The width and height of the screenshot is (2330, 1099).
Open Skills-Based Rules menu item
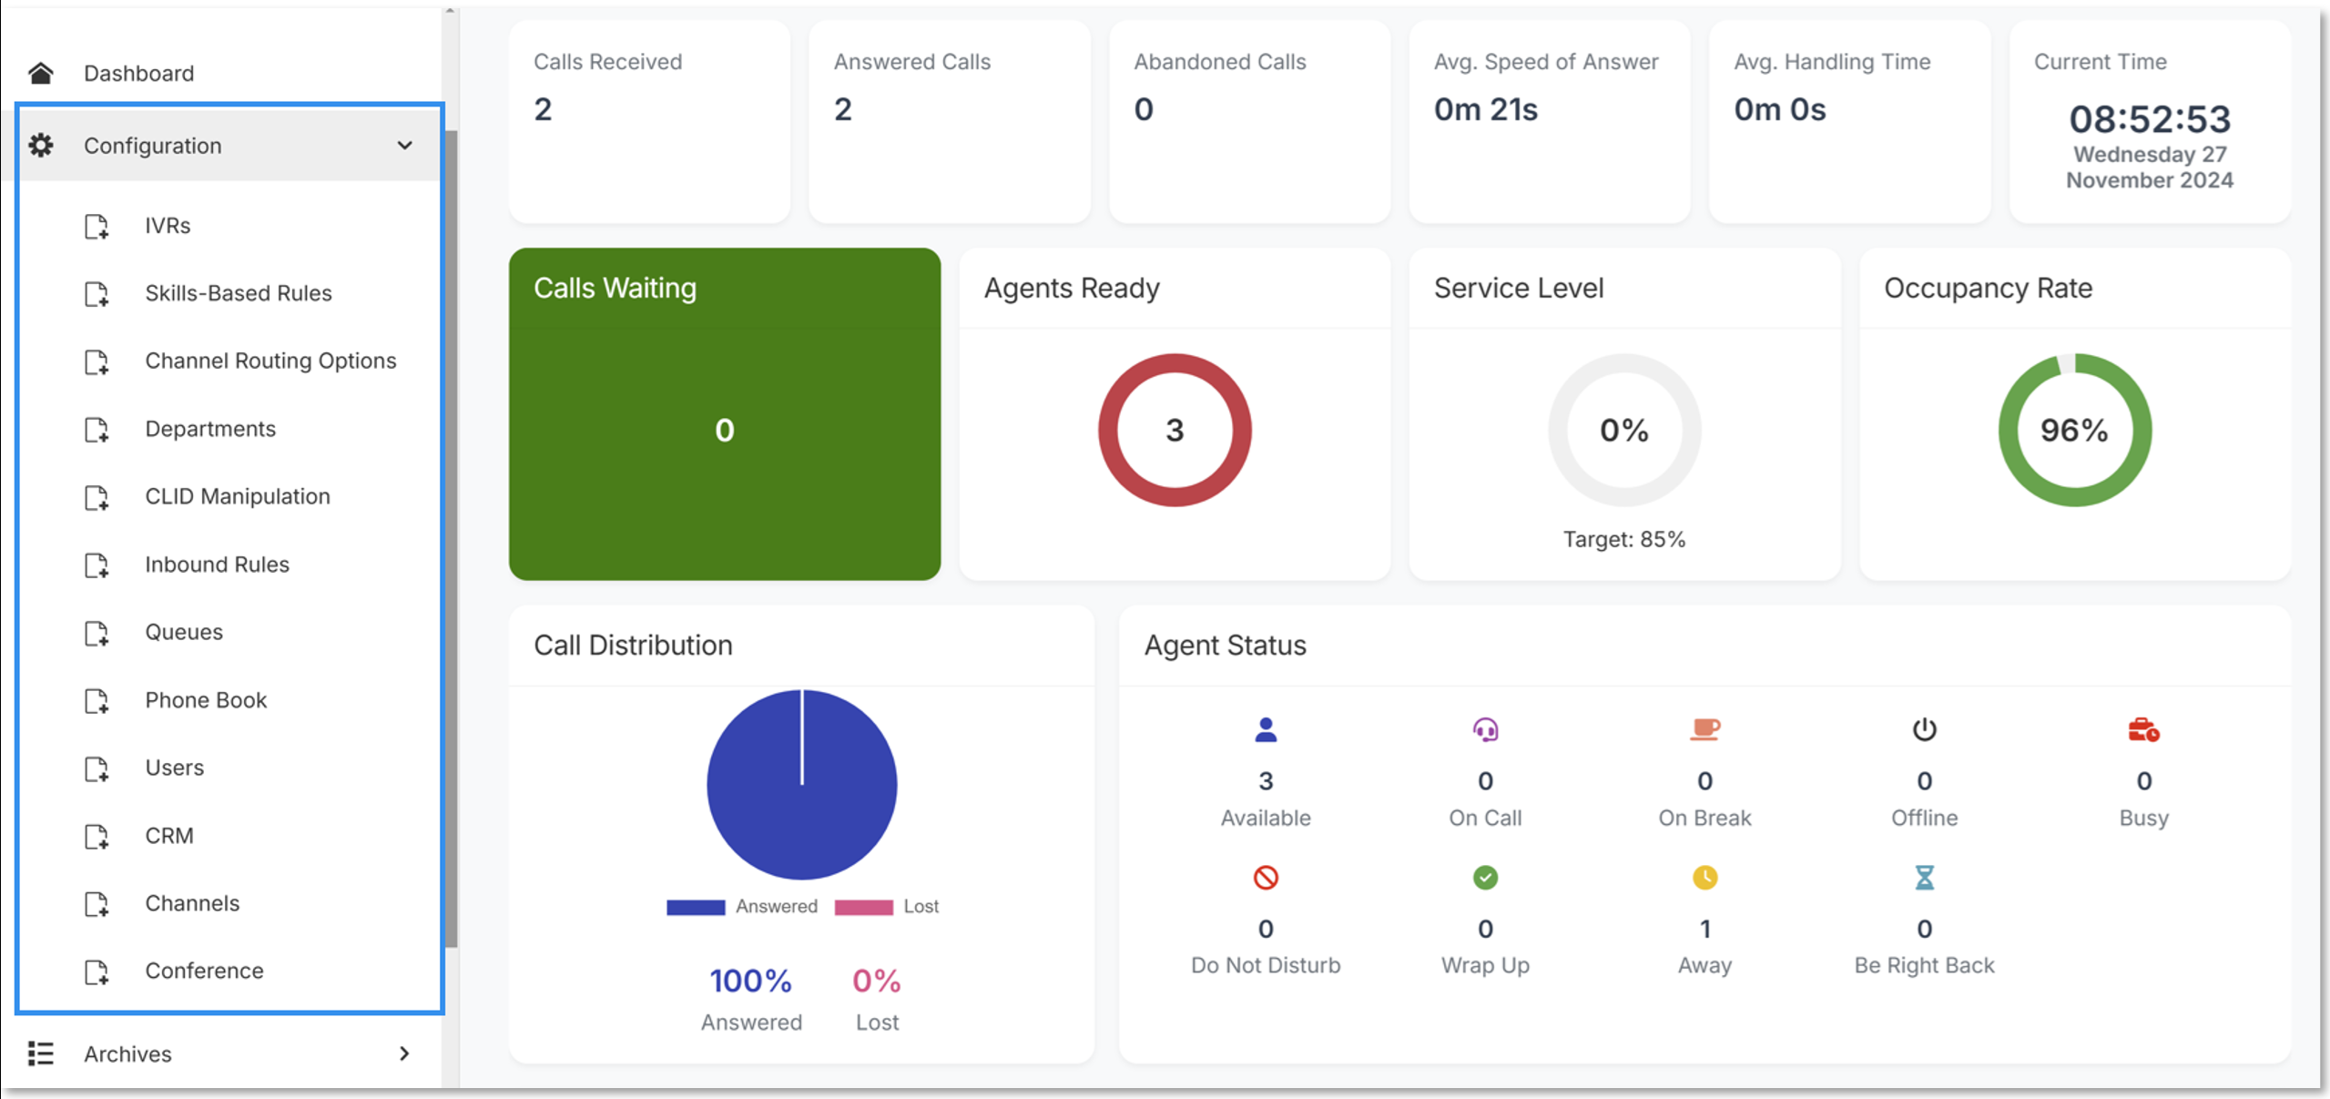coord(239,293)
